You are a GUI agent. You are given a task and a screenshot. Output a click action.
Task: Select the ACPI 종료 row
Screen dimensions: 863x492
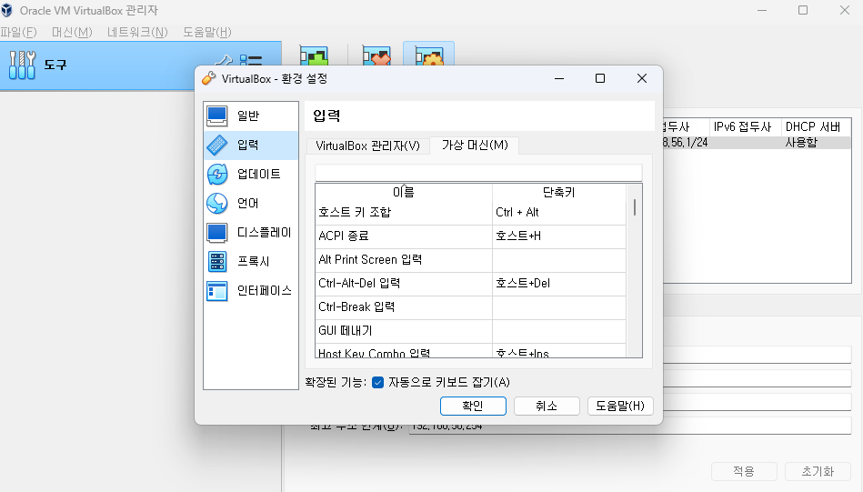[x=470, y=236]
